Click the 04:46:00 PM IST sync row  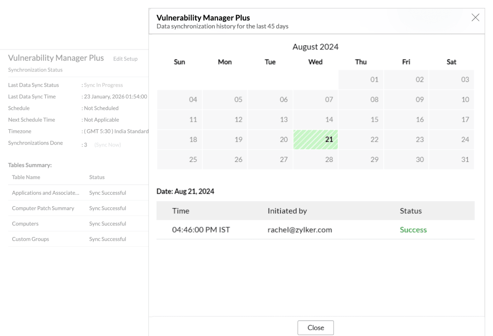[x=201, y=230]
